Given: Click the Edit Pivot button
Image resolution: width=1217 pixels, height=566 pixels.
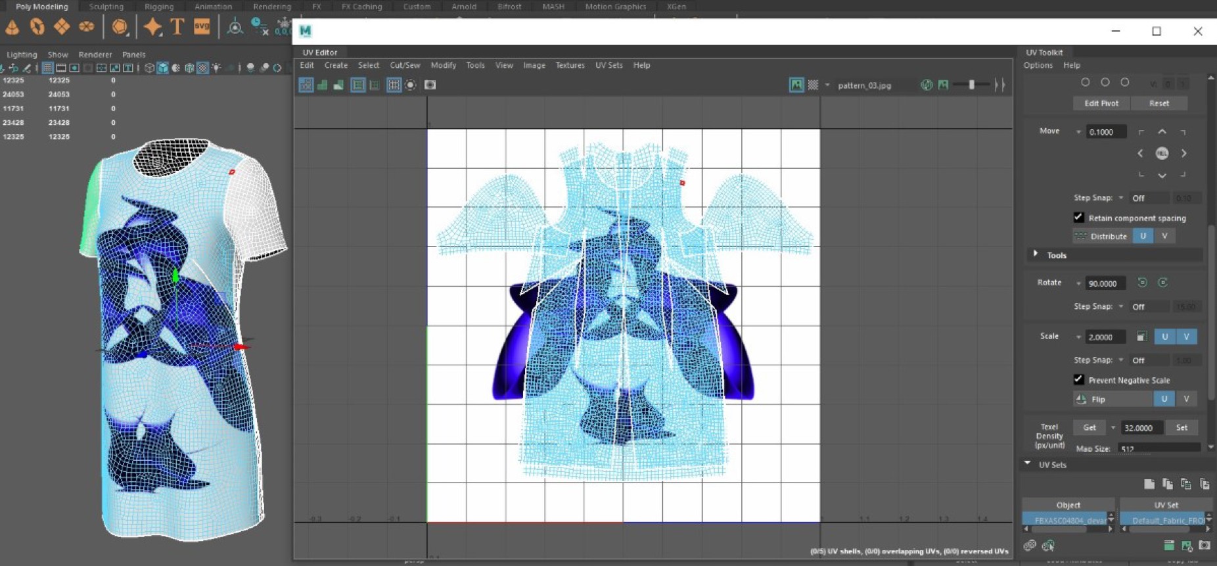Looking at the screenshot, I should (1101, 103).
